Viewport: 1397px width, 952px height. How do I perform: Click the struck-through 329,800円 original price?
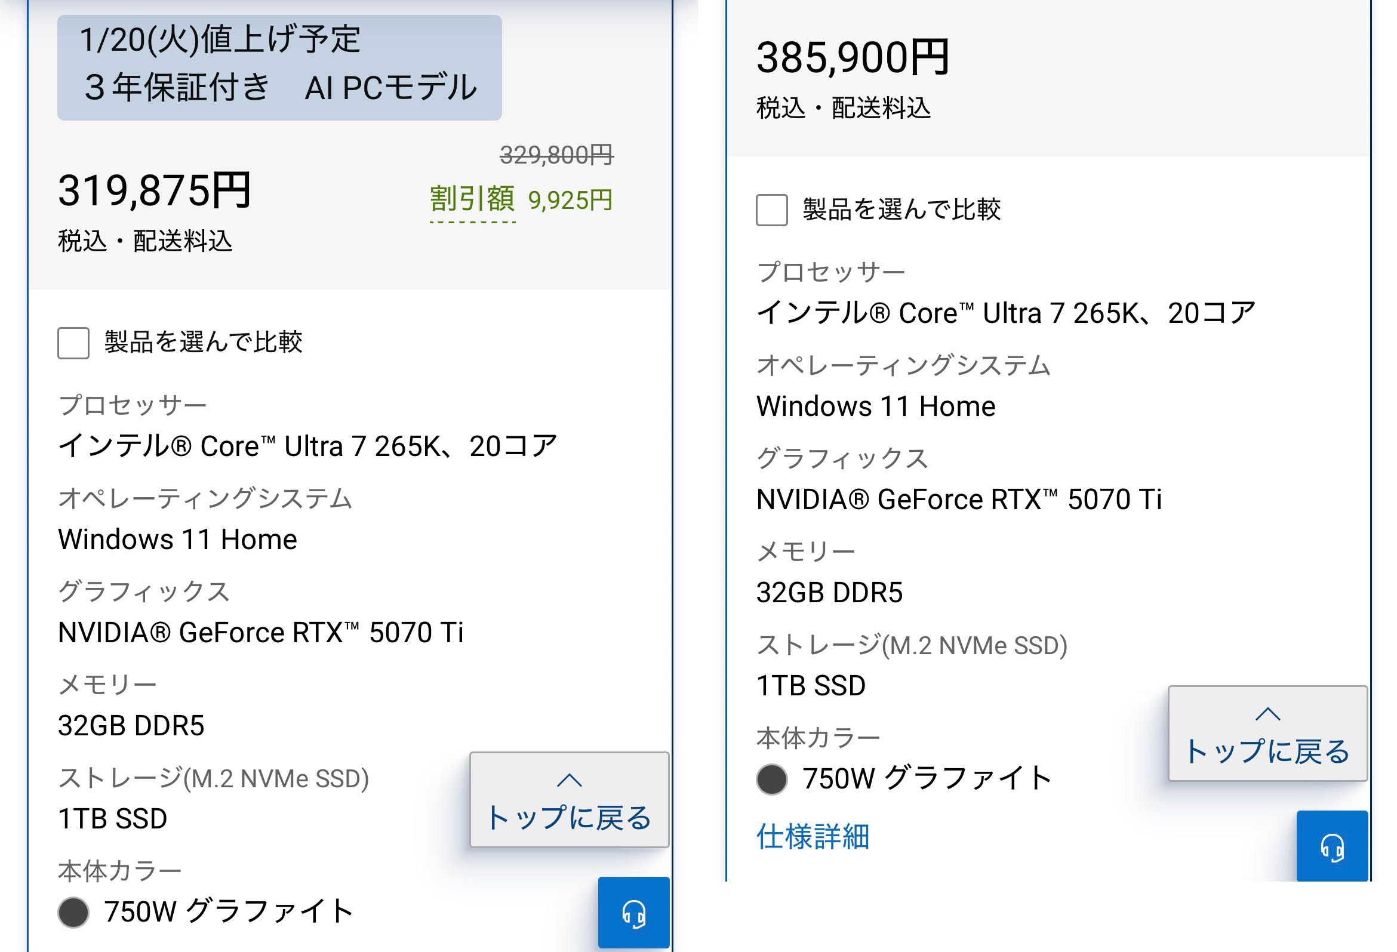click(x=556, y=156)
